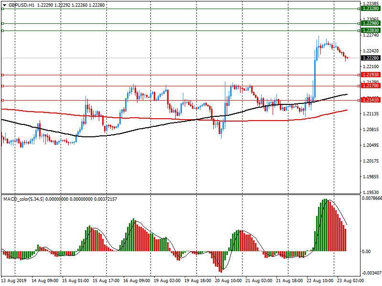This screenshot has height=286, width=382.
Task: Click the 20 Aug 10:00 time label
Action: tap(228, 281)
